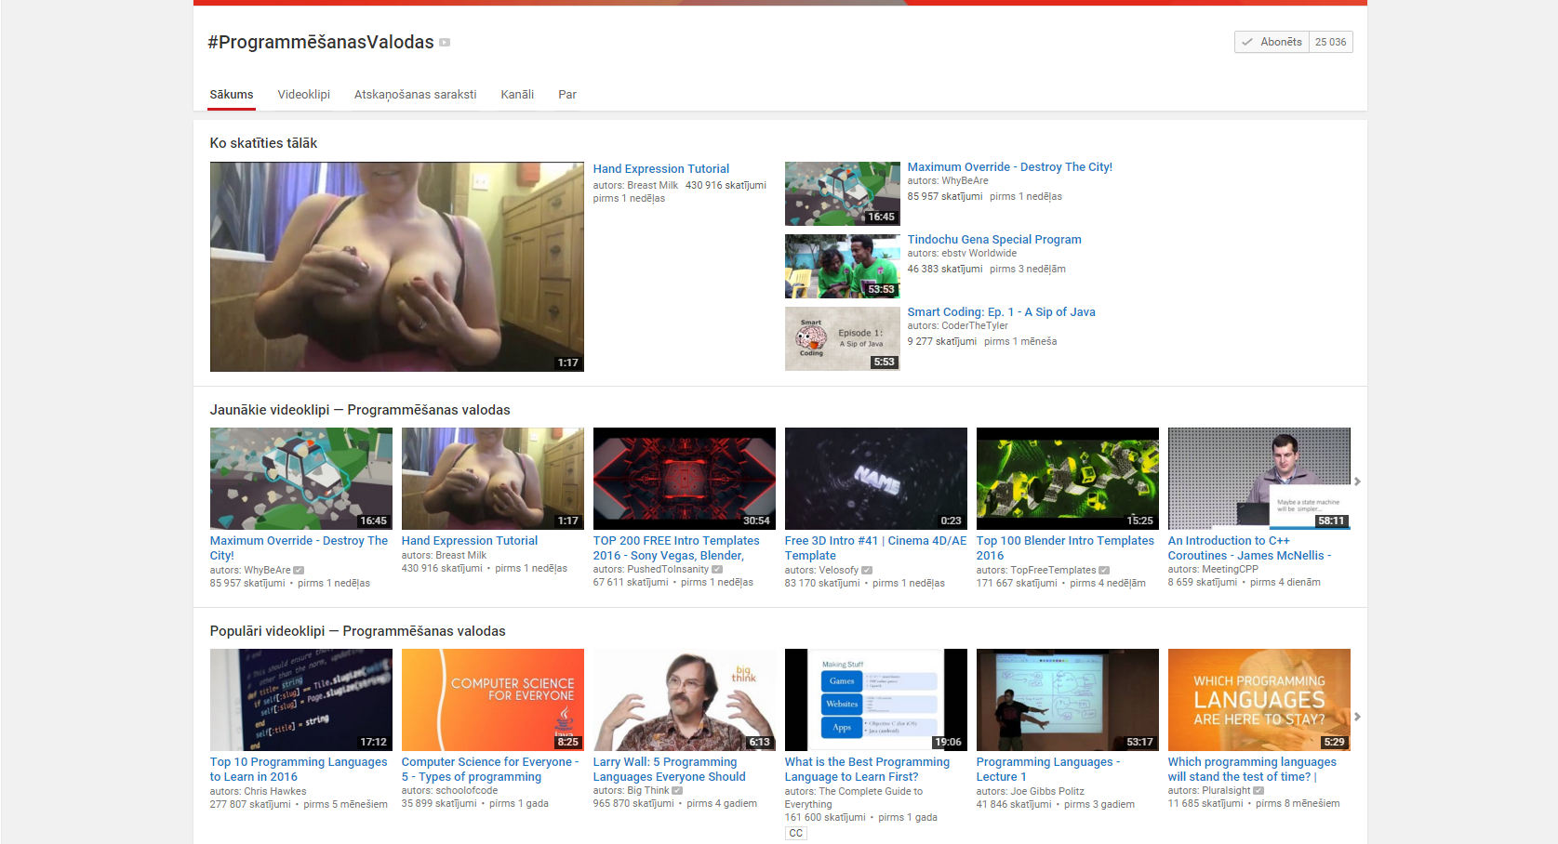The height and width of the screenshot is (844, 1558).
Task: Open the Par tab
Action: [567, 95]
